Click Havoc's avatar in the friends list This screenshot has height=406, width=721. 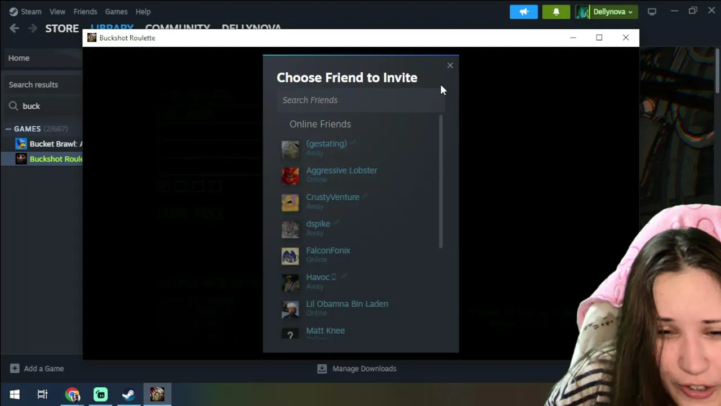[x=290, y=282]
